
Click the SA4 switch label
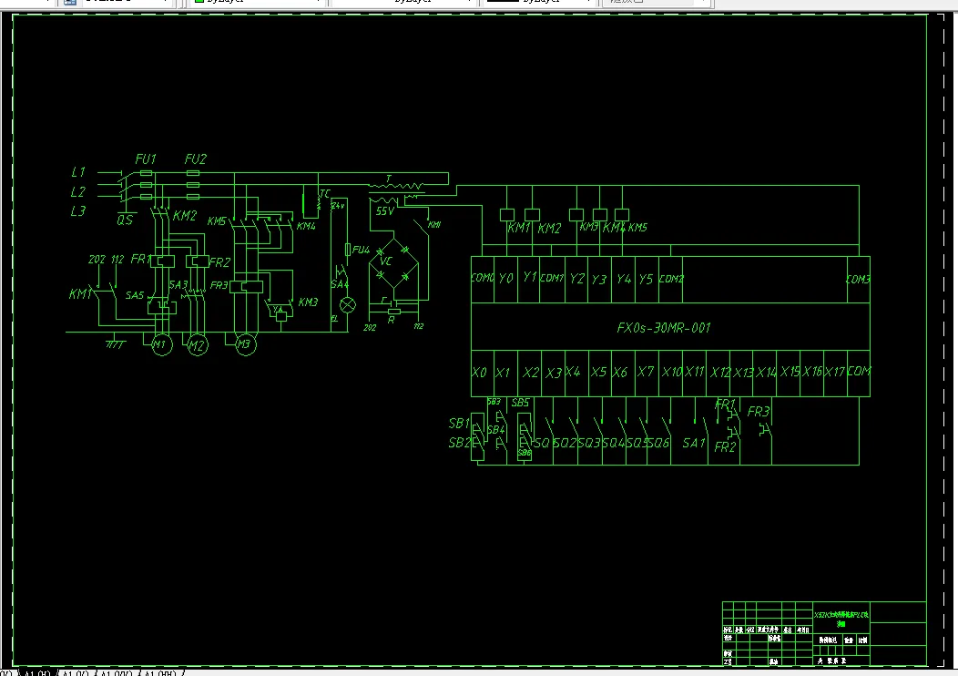[x=339, y=284]
